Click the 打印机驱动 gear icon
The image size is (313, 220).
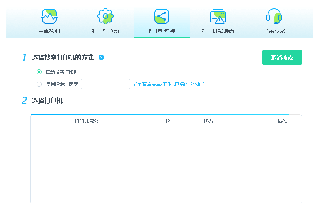tap(105, 16)
